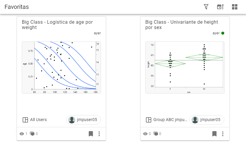Open comments on Univariante de height card

tap(156, 134)
